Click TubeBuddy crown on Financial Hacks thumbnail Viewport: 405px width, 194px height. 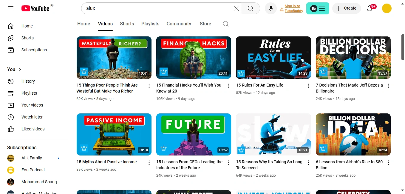coord(163,72)
